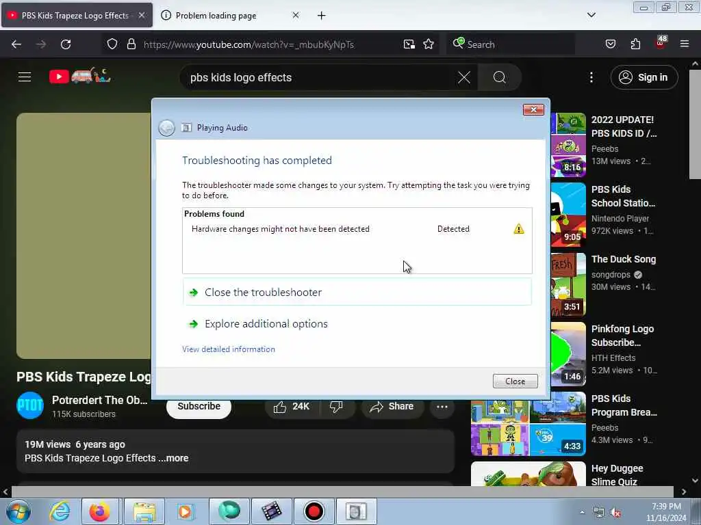The height and width of the screenshot is (525, 701).
Task: Open Pinkfong Logo Subscribe video thumbnail
Action: [x=568, y=354]
